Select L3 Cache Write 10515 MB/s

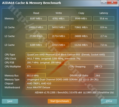click(x=59, y=45)
